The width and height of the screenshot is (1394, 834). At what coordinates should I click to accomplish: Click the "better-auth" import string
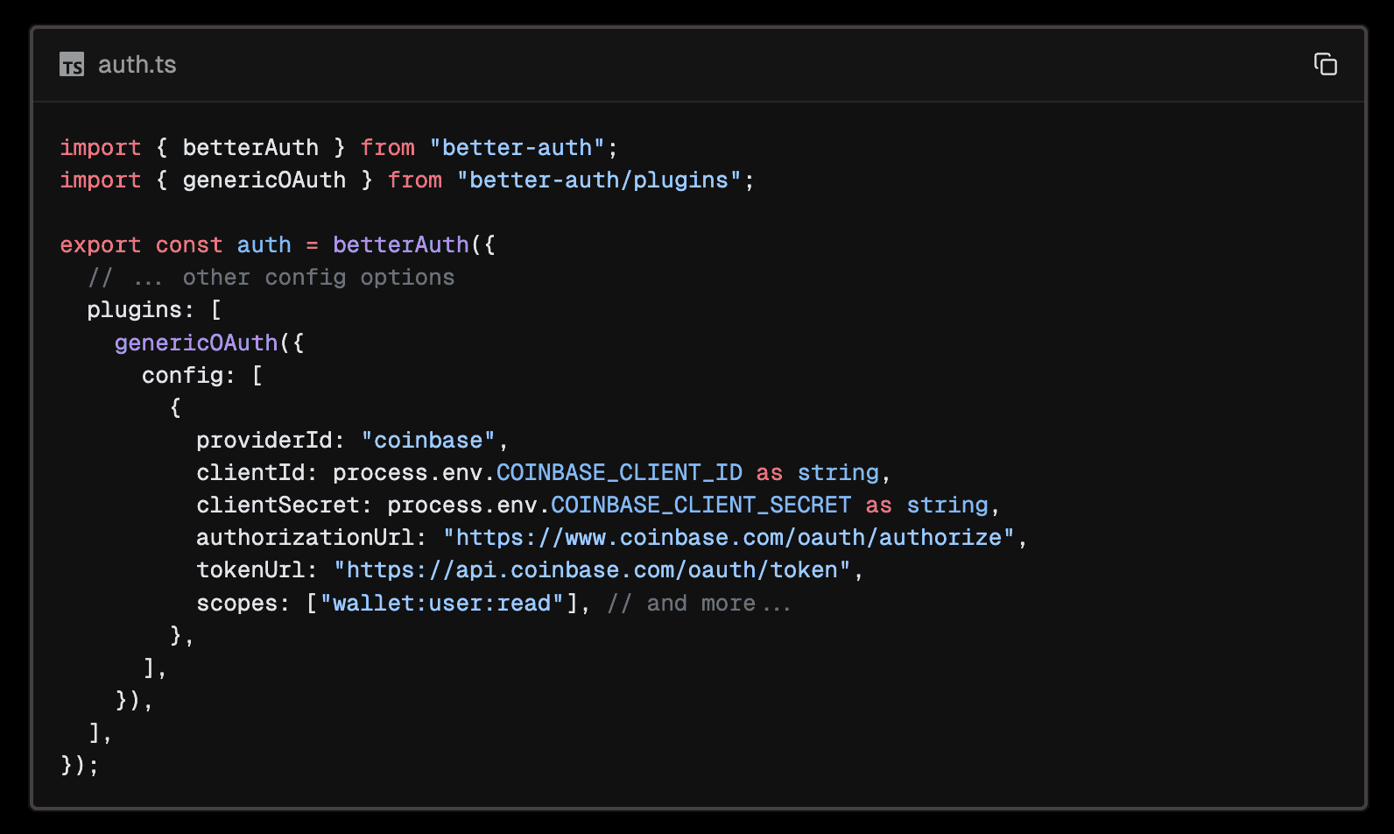517,147
